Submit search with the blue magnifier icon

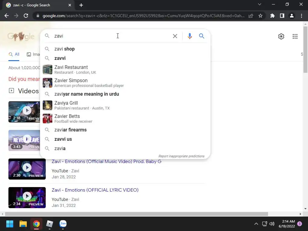[x=202, y=36]
